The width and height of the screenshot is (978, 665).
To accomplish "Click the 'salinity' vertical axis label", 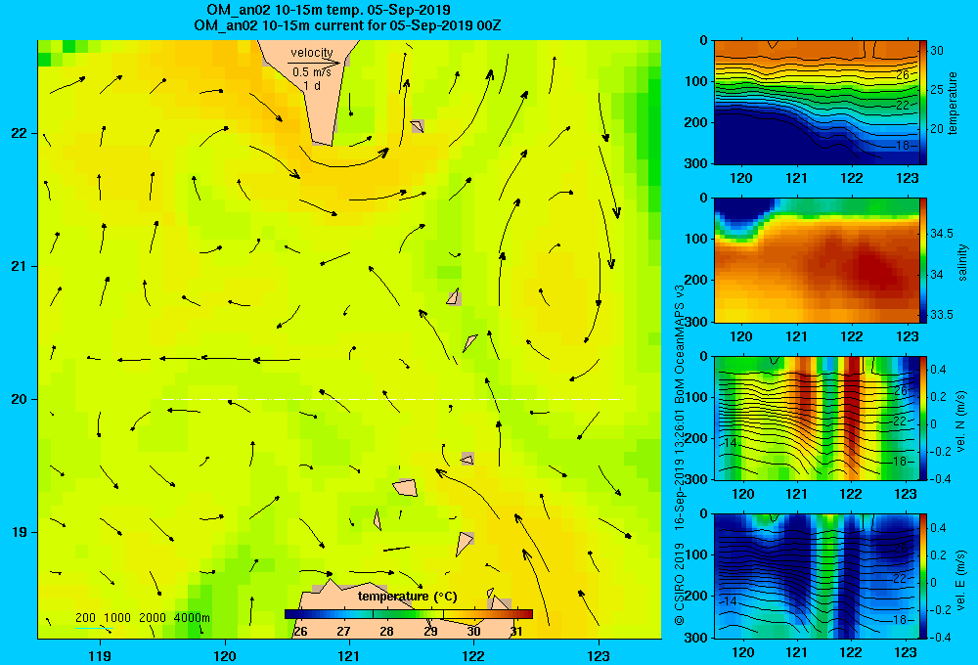I will click(x=962, y=262).
